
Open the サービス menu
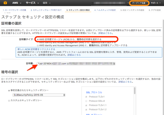click(32, 3)
